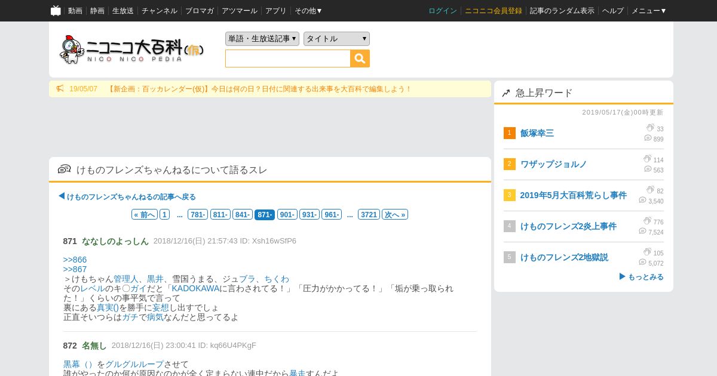Open the タイトル search-type dropdown
717x376 pixels.
click(336, 39)
